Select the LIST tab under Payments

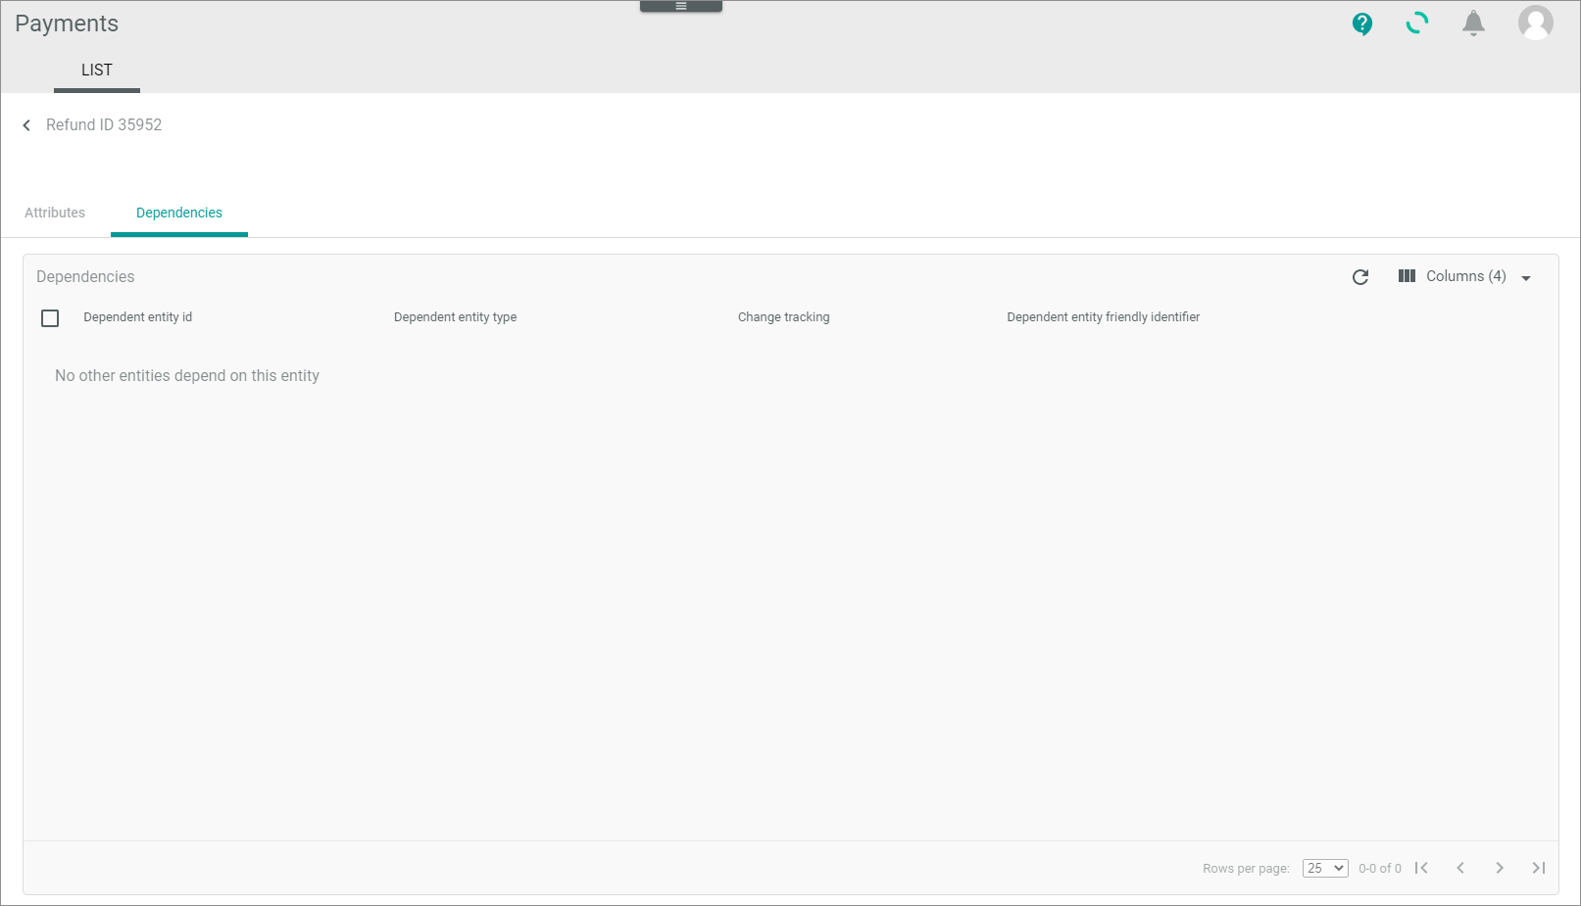pos(96,70)
